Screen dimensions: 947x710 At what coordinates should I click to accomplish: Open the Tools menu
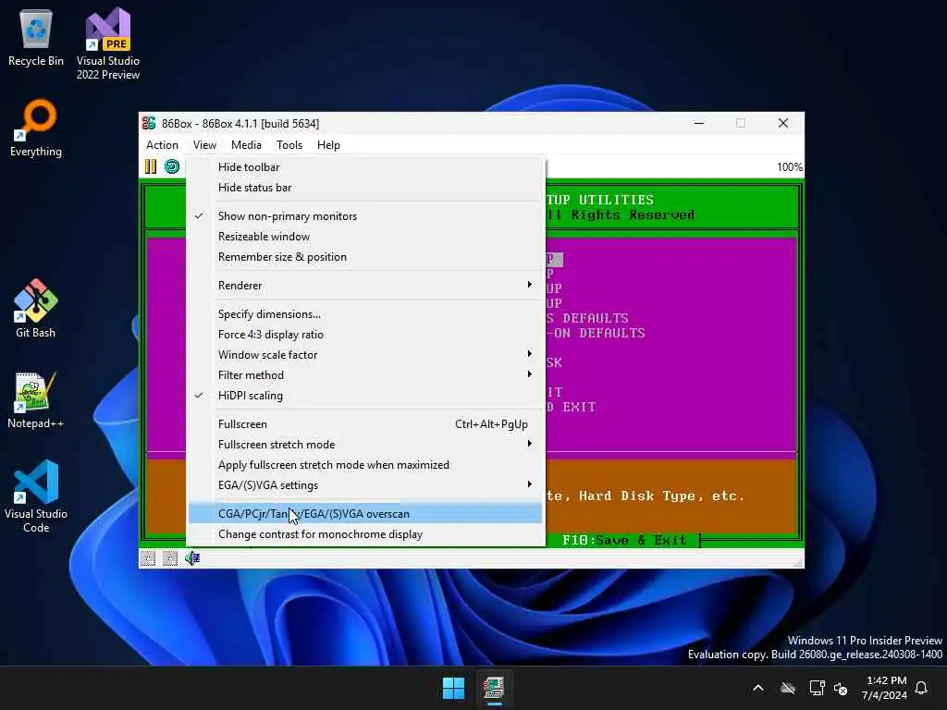(289, 145)
